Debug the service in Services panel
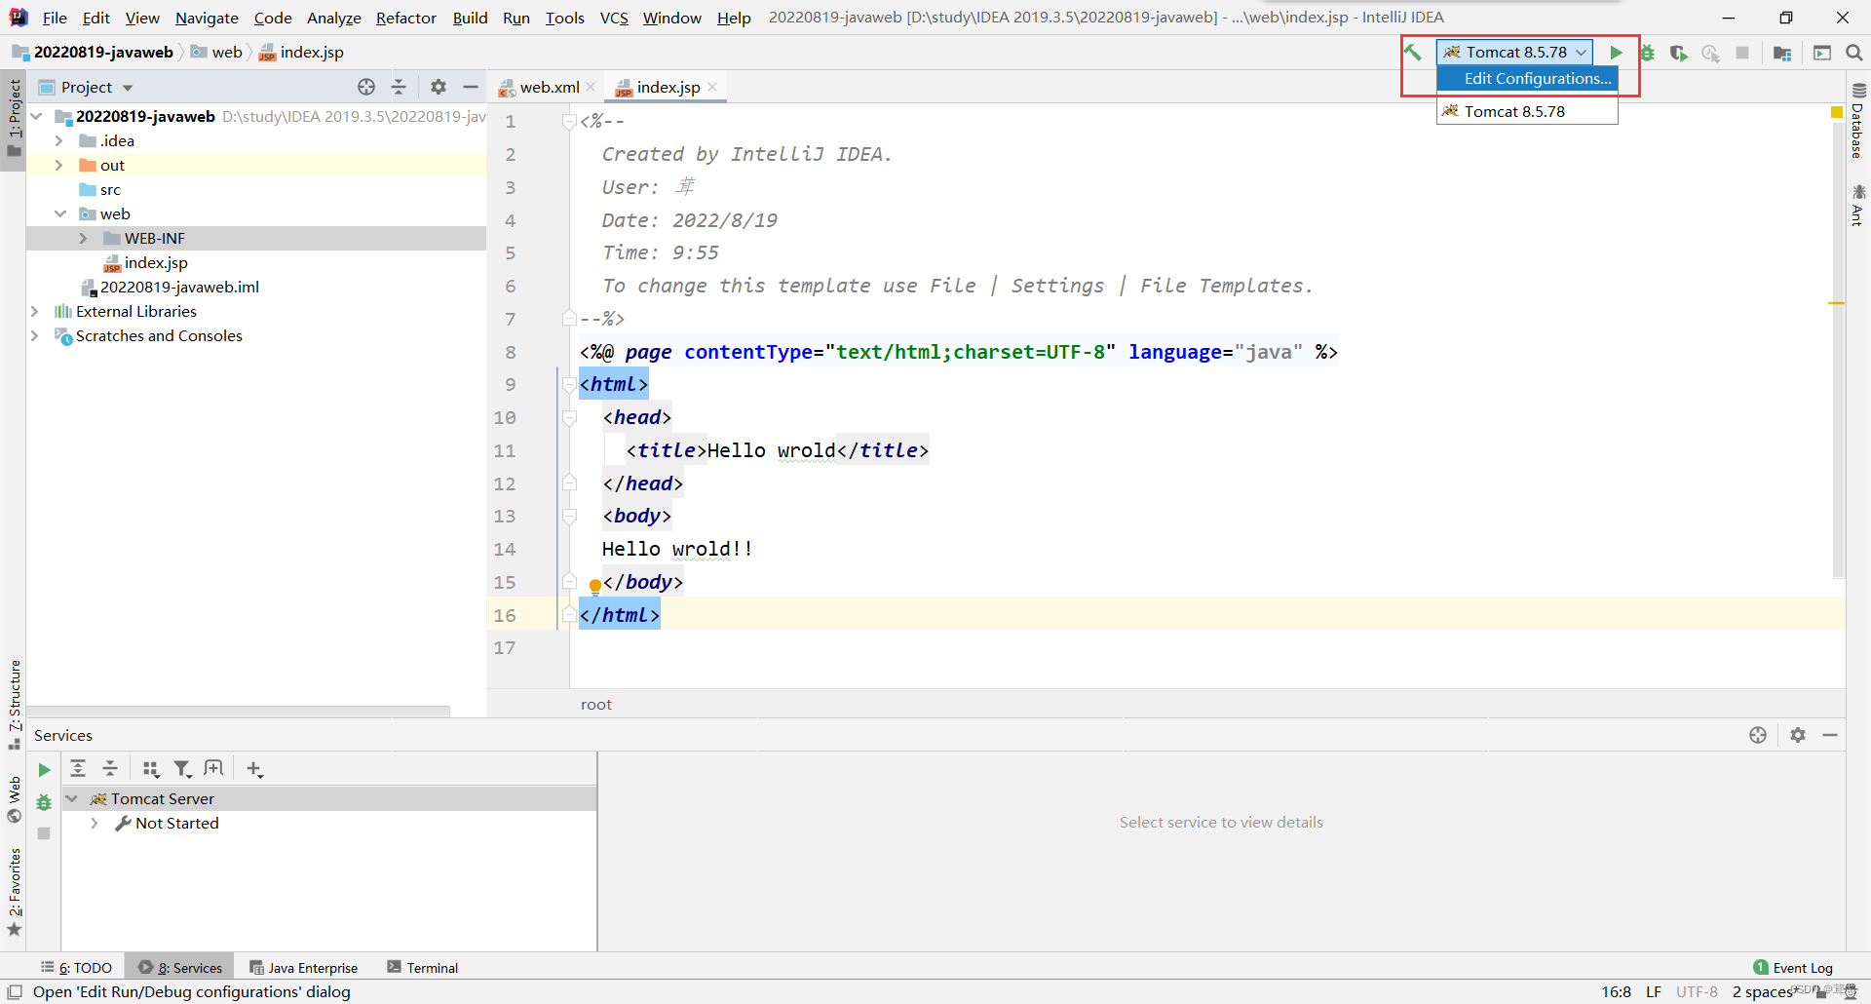 point(44,802)
